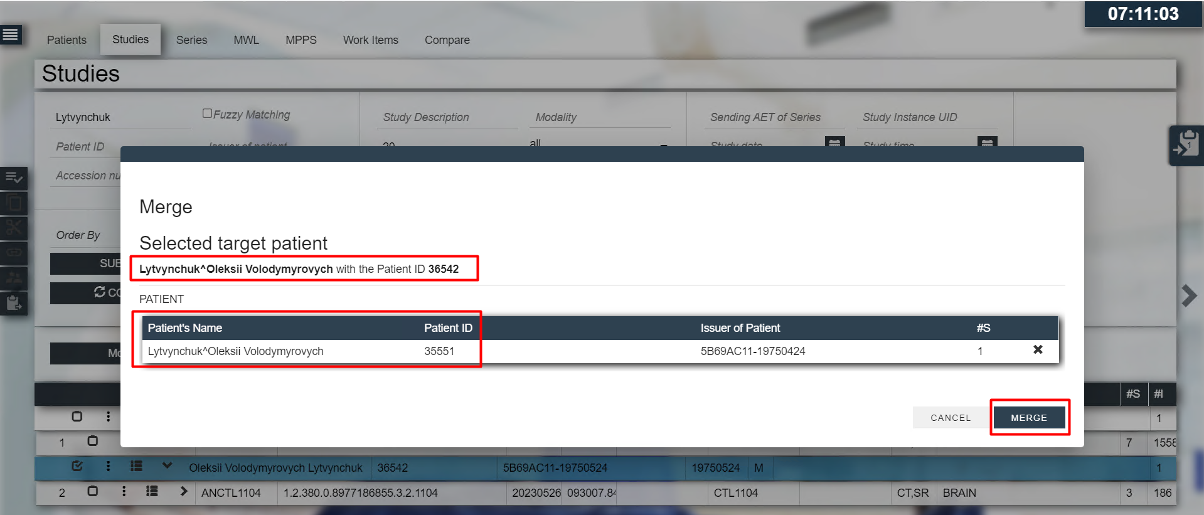Image resolution: width=1204 pixels, height=515 pixels.
Task: Click the scissors cut icon in sidebar
Action: (14, 228)
